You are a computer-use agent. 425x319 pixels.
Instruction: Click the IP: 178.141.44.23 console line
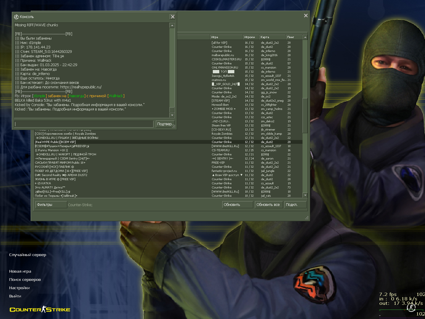[x=33, y=47]
